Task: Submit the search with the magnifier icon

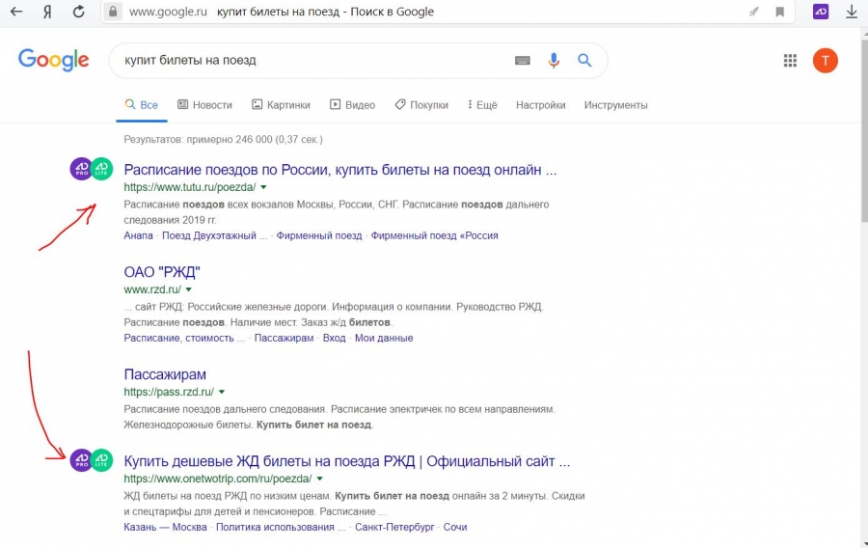Action: point(584,61)
